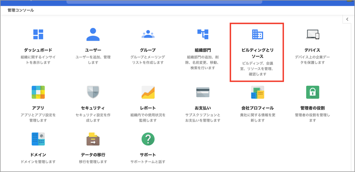Click description 組織部門の追加、削除、名前変更

click(203, 62)
